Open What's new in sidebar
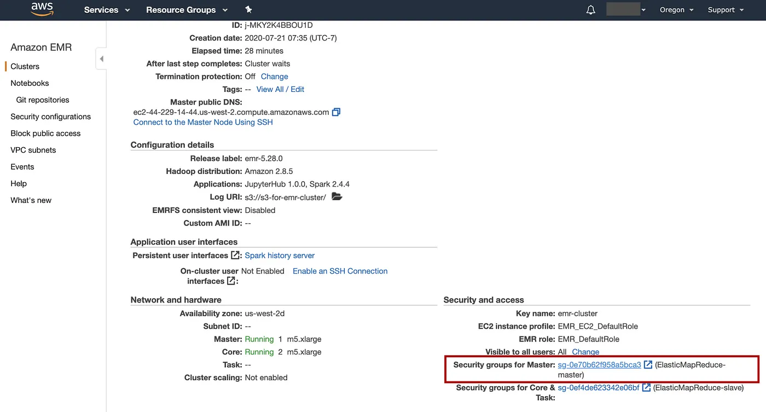The image size is (766, 412). pos(31,200)
